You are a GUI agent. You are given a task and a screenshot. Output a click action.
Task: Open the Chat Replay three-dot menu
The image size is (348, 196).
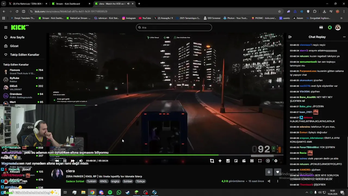344,37
